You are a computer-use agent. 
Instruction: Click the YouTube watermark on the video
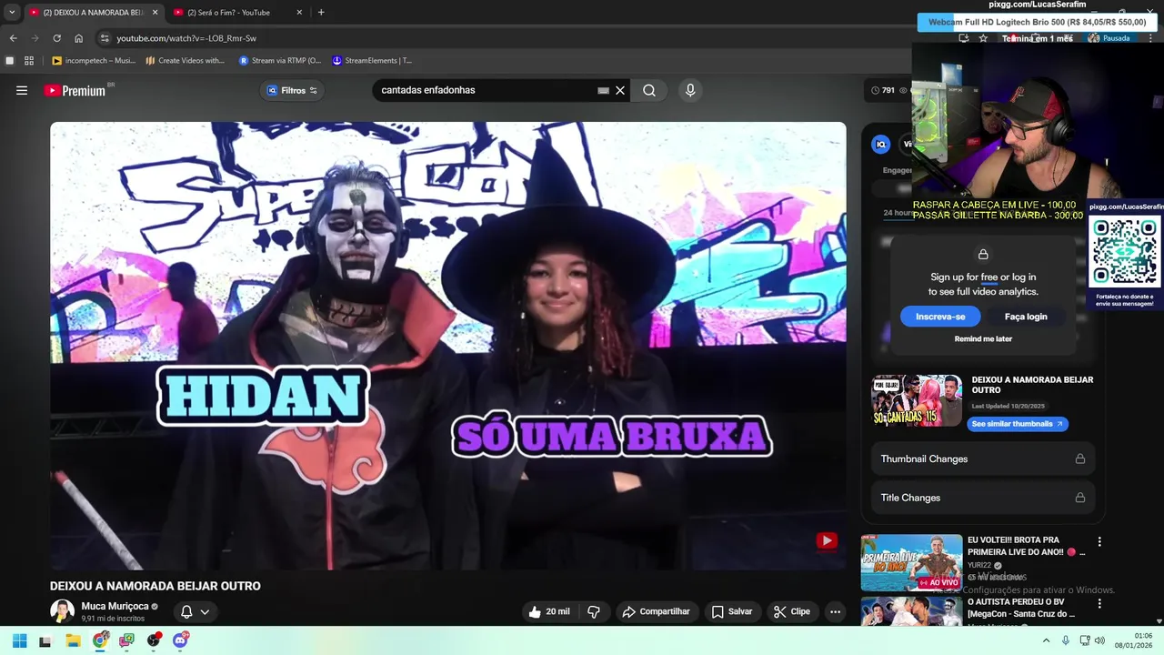[x=826, y=541]
